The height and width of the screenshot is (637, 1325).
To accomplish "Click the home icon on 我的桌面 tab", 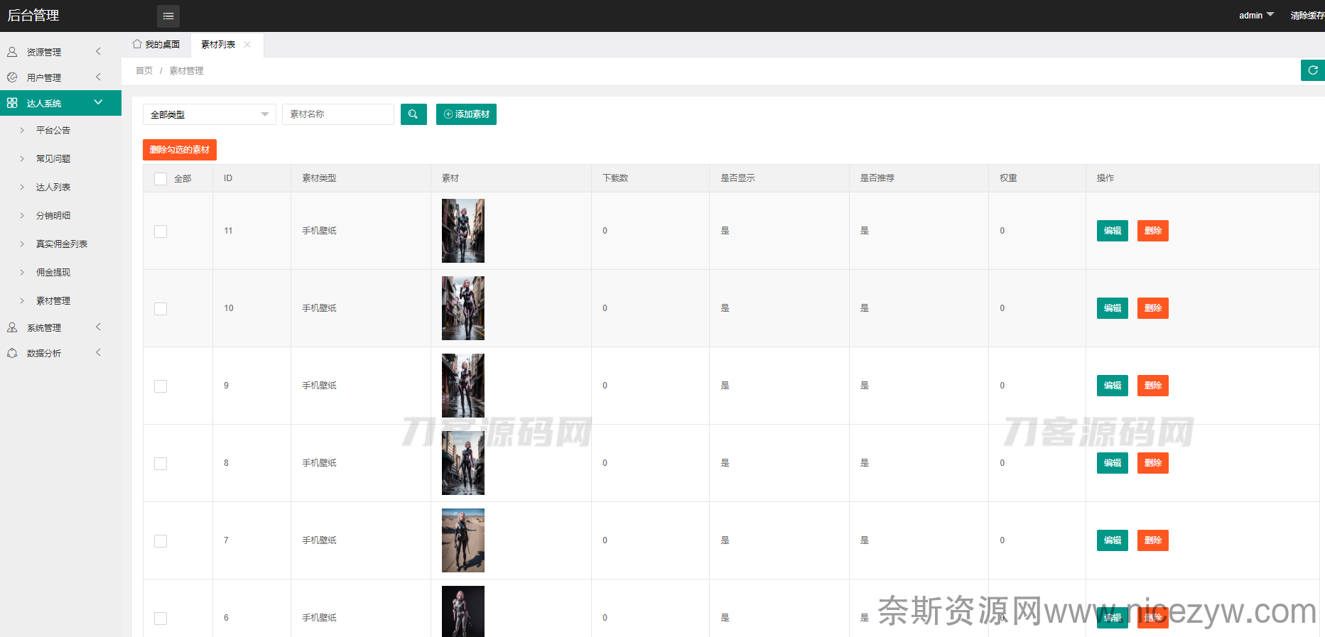I will pyautogui.click(x=137, y=44).
